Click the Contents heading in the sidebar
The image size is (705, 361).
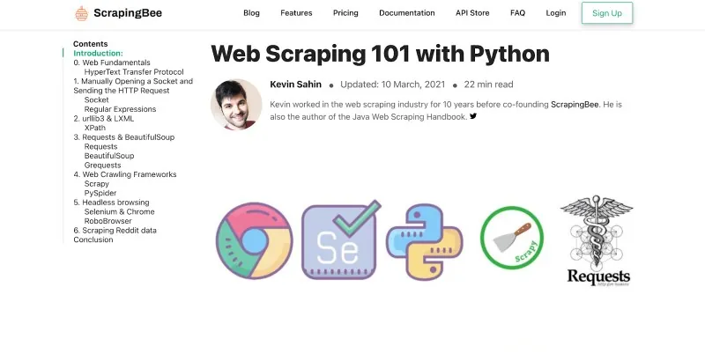91,44
